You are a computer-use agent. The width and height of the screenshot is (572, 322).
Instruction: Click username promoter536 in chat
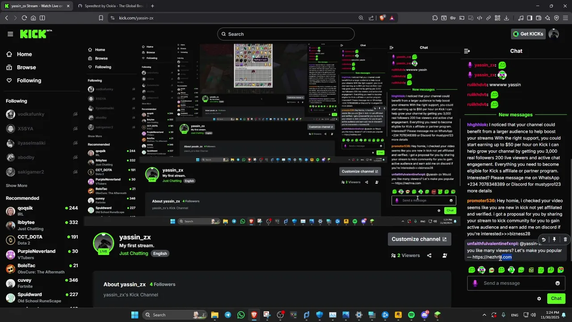[x=481, y=201]
